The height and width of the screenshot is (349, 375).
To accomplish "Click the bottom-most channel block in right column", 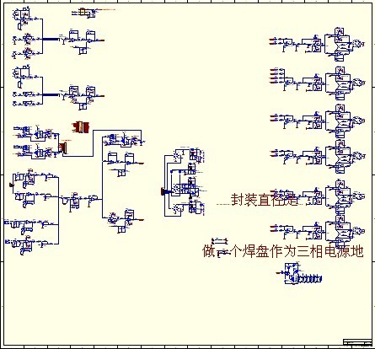I will click(318, 229).
